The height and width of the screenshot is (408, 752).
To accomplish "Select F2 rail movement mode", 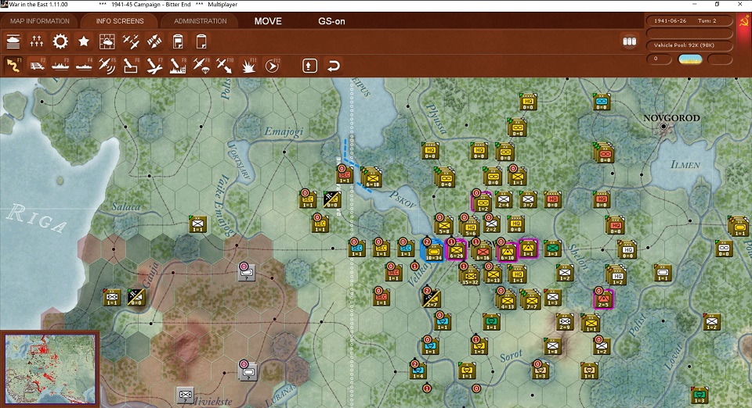I will pos(37,66).
